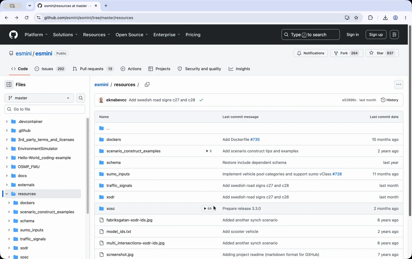Expand the .devcontainer folder chevron
The image size is (412, 259).
7,121
